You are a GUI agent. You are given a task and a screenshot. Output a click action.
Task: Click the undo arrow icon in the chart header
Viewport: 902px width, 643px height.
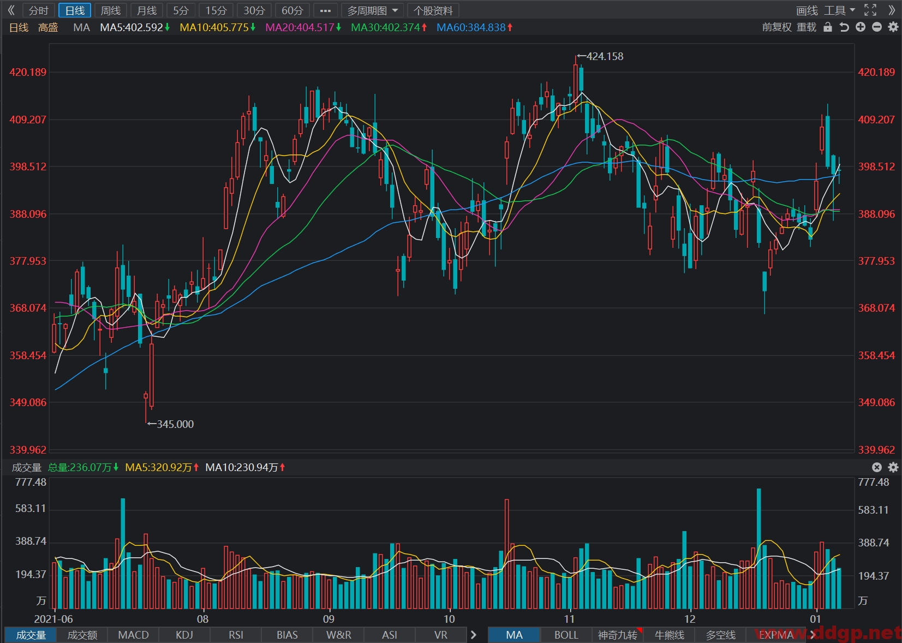[844, 27]
